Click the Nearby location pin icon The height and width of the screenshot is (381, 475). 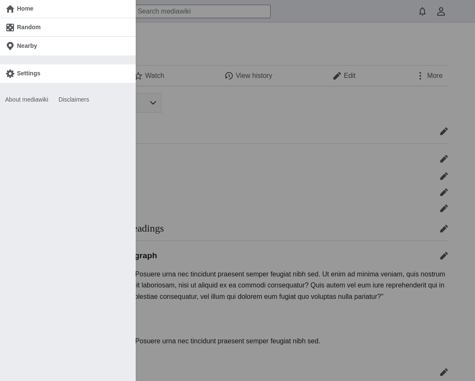tap(10, 46)
